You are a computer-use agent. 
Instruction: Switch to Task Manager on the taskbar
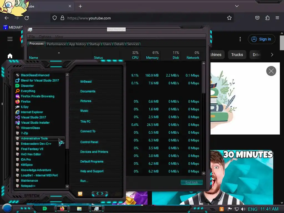click(x=97, y=209)
